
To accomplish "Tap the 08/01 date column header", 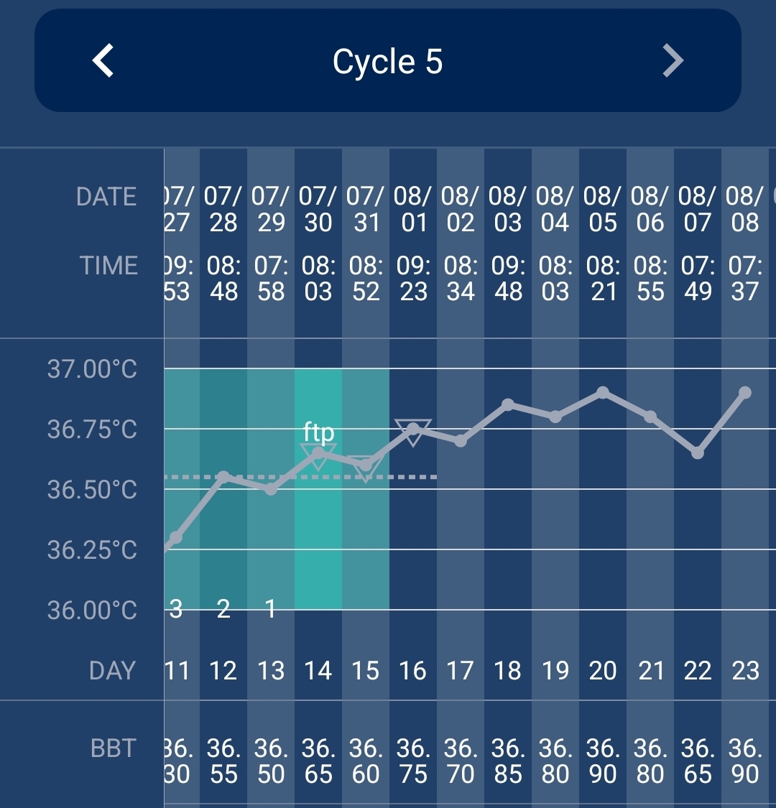I will click(413, 209).
